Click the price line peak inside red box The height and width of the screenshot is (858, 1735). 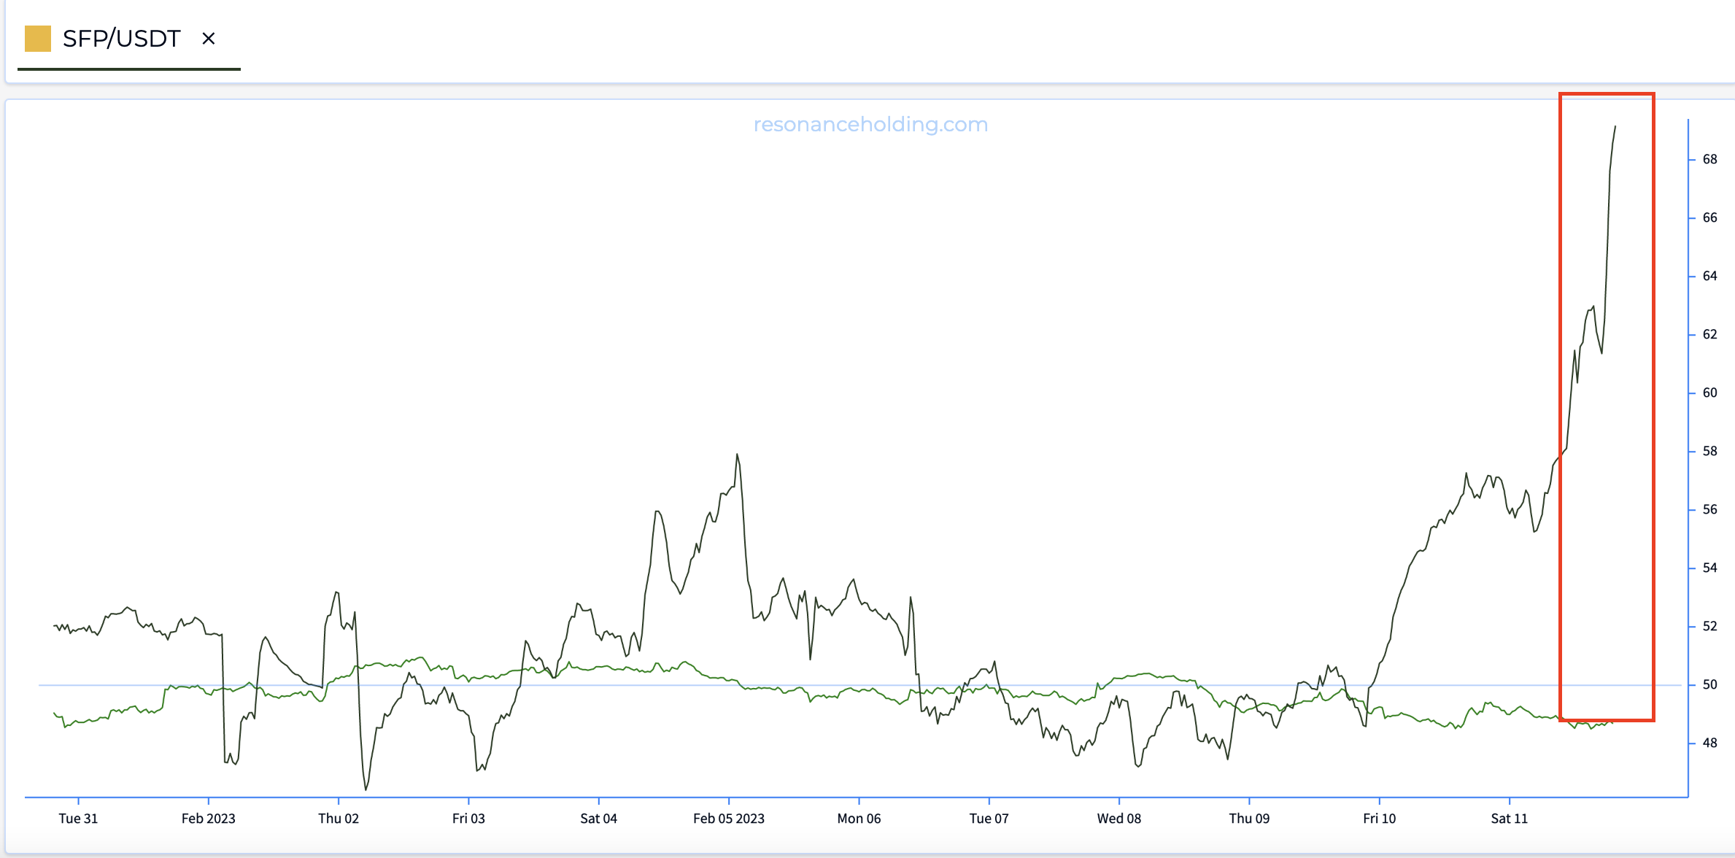coord(1615,127)
